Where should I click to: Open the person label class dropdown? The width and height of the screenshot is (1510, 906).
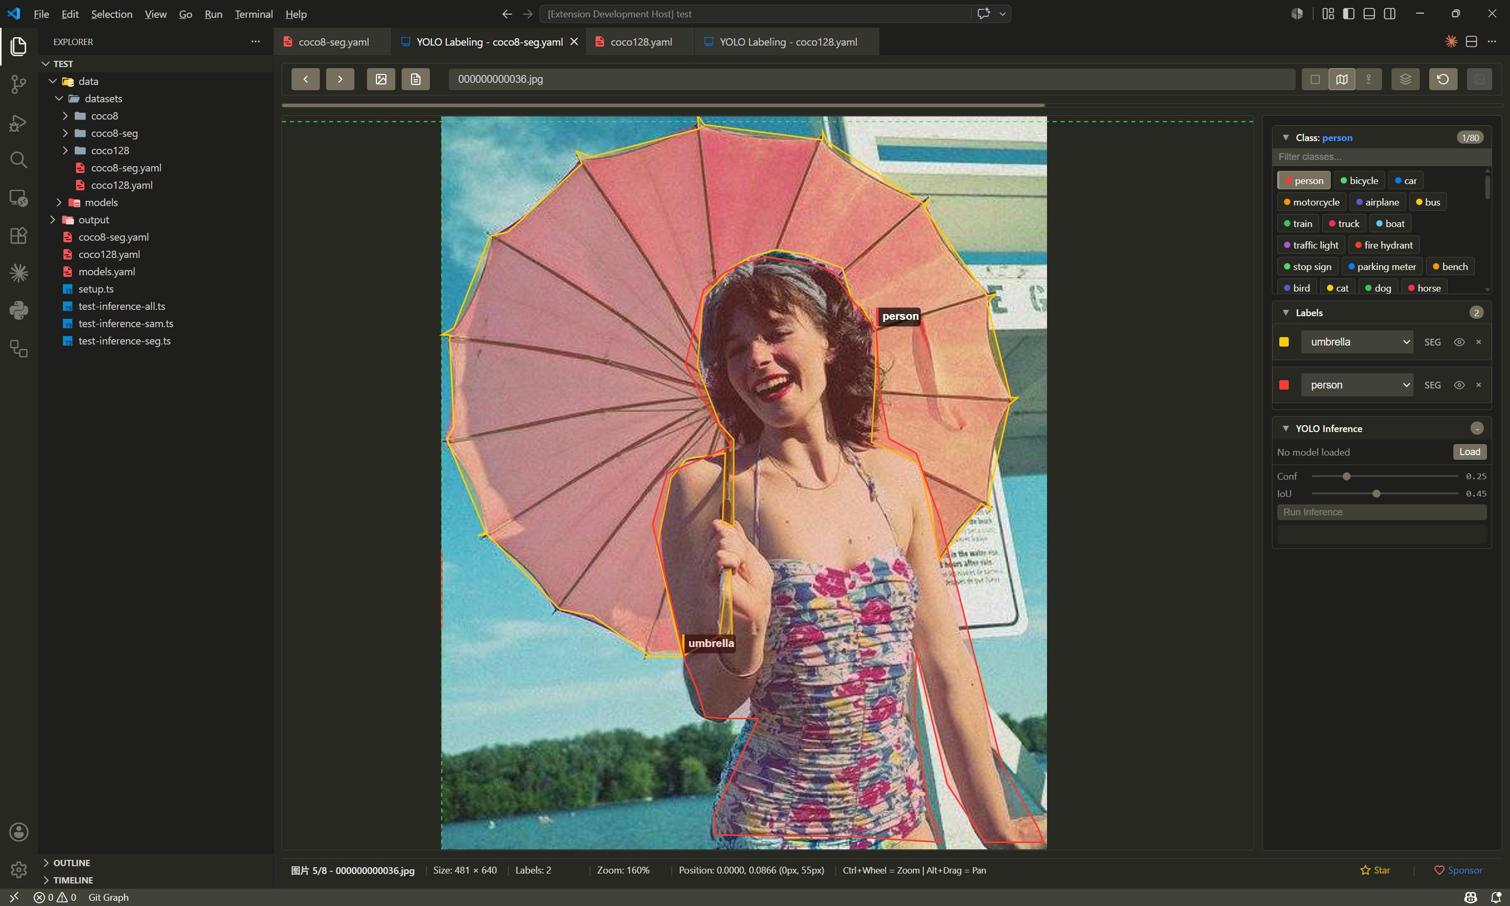point(1357,385)
